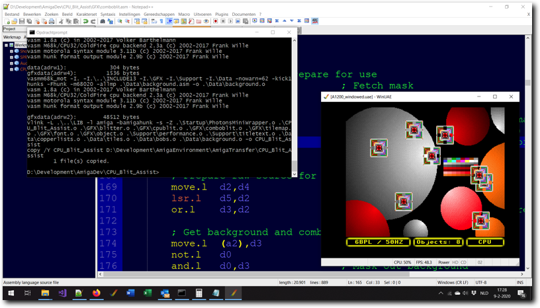Open the Macro menu
This screenshot has height=308, width=540.
(x=184, y=14)
